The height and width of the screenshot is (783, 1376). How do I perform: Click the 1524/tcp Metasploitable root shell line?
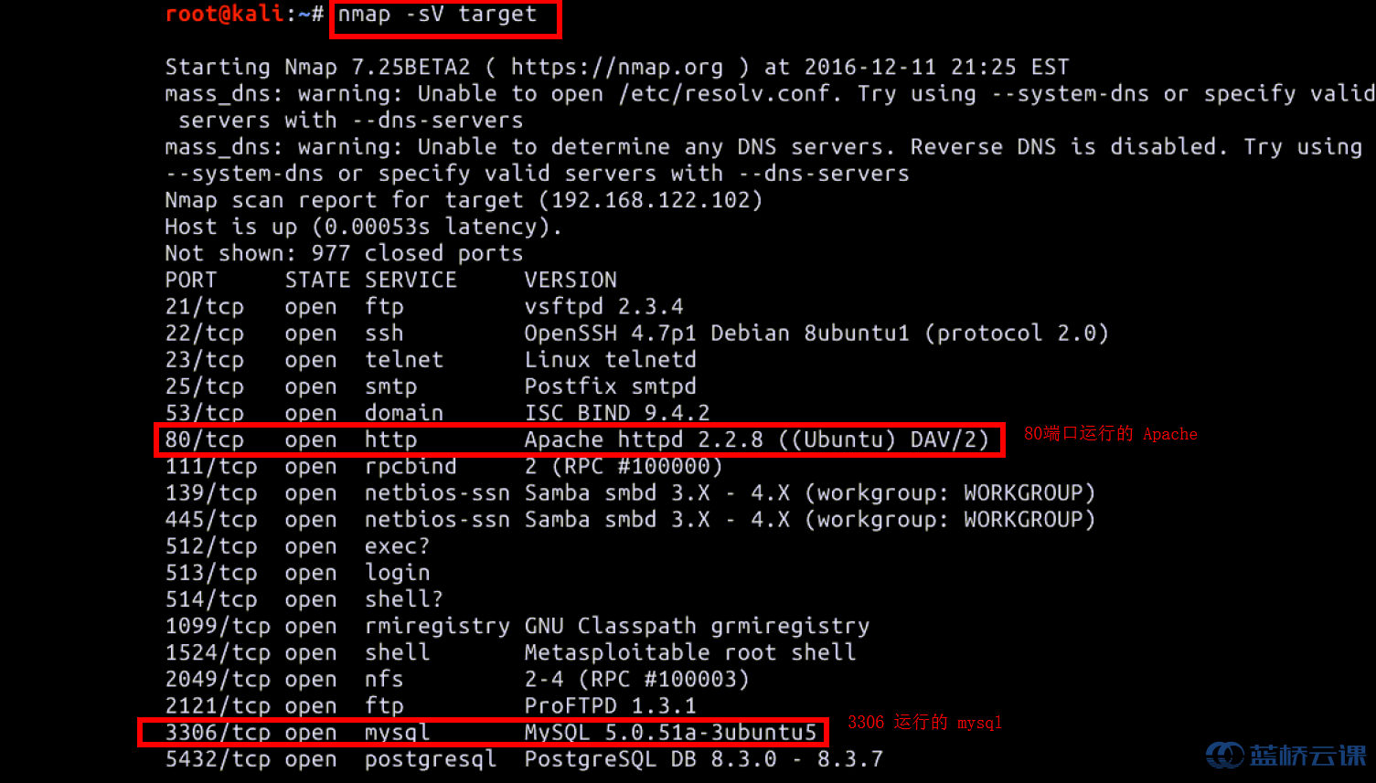tap(510, 652)
